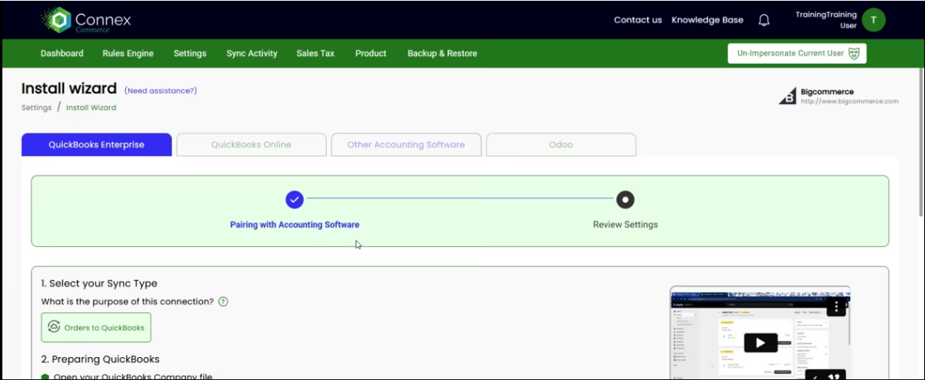
Task: Open Backup & Restore
Action: [442, 53]
